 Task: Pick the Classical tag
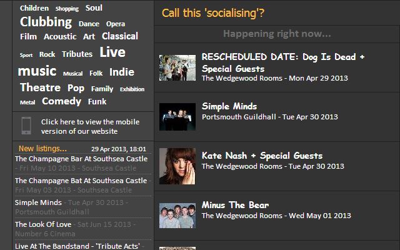[120, 36]
